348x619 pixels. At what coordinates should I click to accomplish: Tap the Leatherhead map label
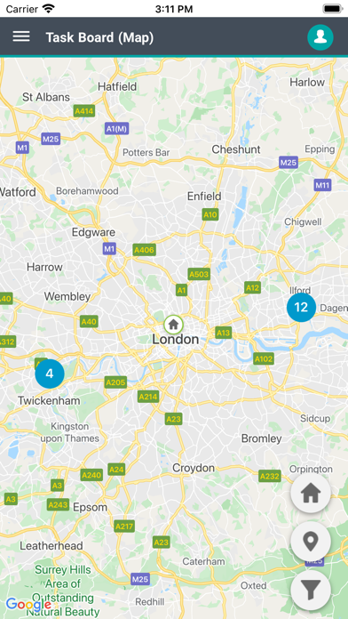tap(51, 546)
